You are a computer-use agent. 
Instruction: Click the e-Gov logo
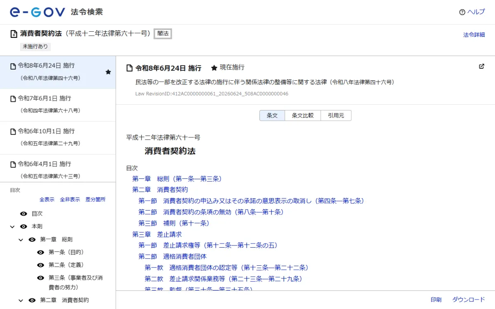point(38,12)
